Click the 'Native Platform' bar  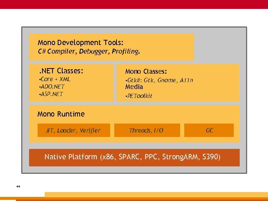tap(134, 157)
